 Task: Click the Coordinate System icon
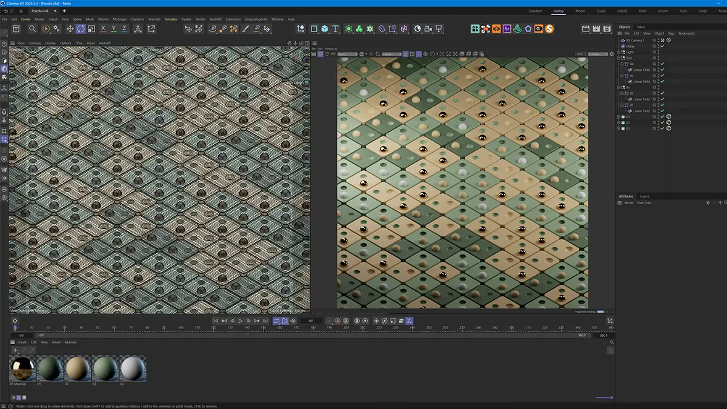click(x=151, y=29)
